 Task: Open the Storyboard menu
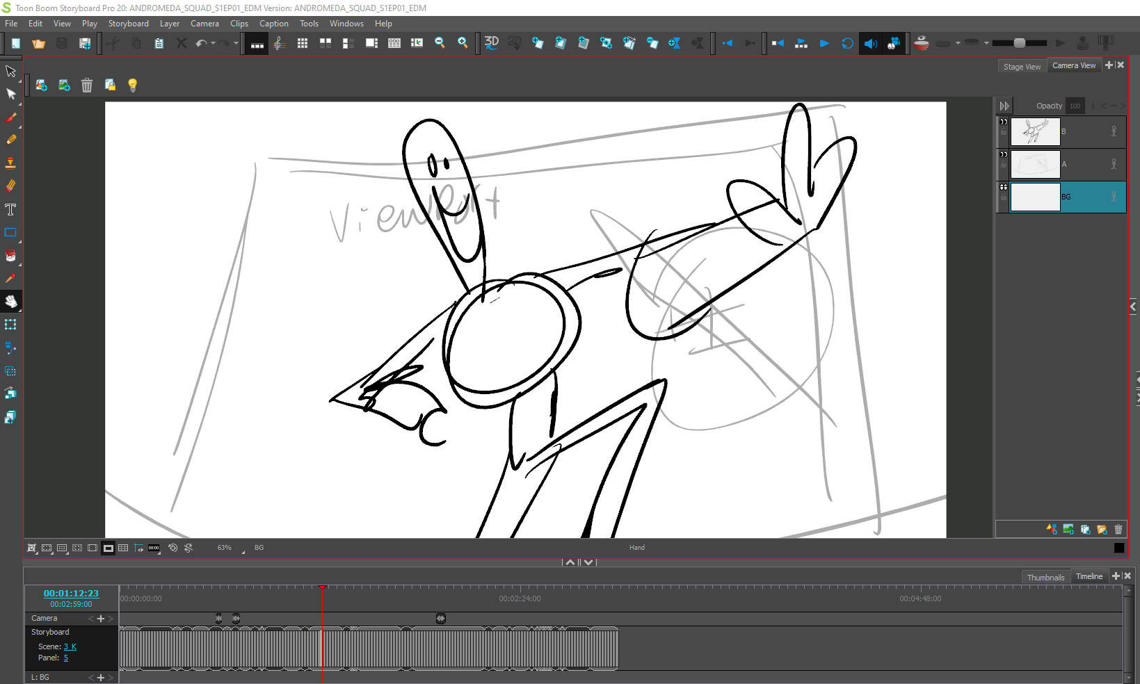coord(128,24)
